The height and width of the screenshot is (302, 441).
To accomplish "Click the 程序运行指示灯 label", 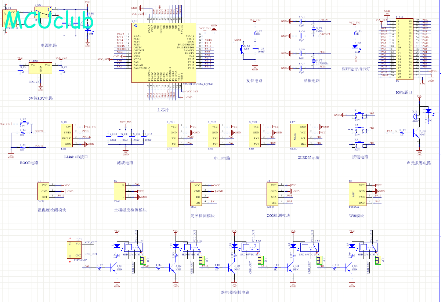I will point(356,69).
